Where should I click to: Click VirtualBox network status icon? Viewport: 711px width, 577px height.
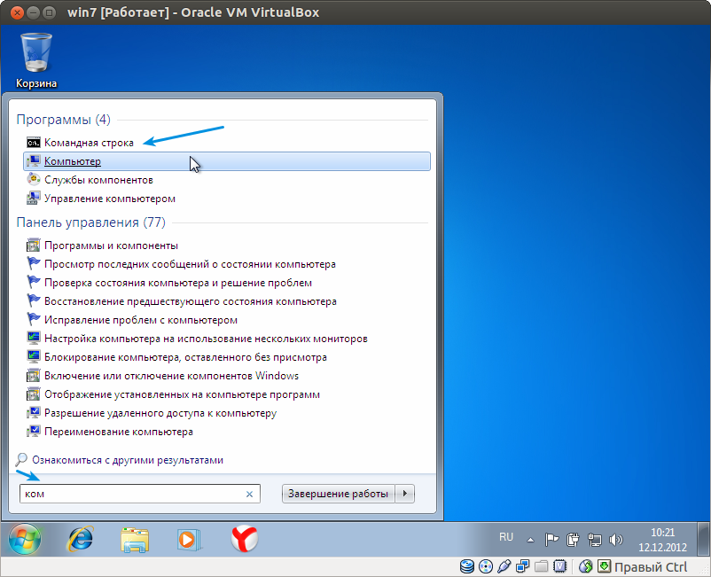coord(523,566)
